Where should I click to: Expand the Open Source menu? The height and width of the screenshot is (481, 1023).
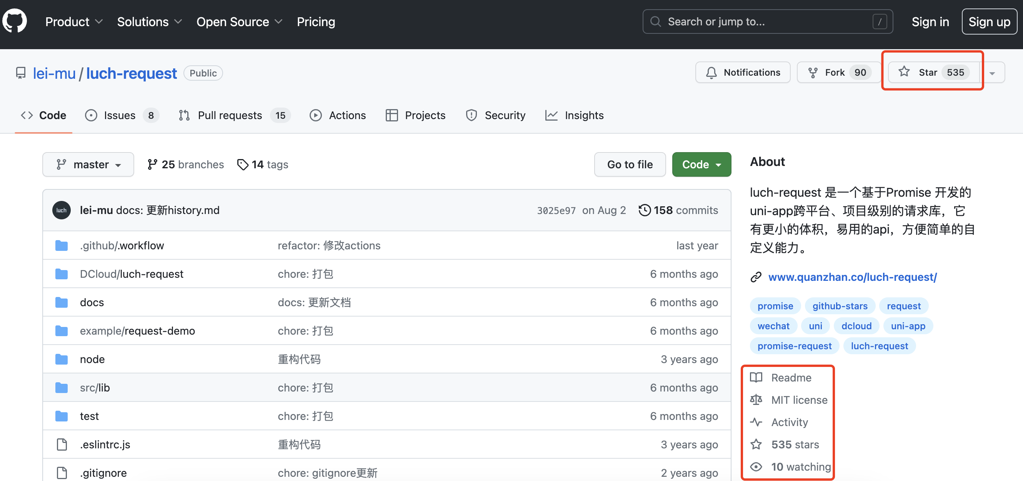240,22
